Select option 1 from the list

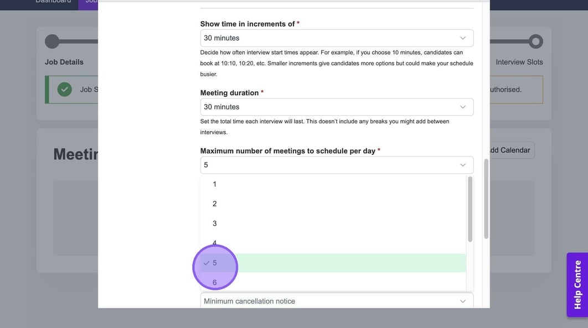(215, 184)
